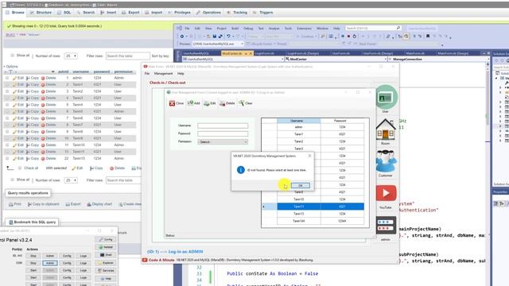Open the Tools menu in Visual Studio
Screen dimensions: 509x286
pos(288,29)
